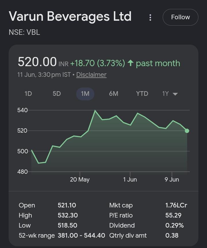Follow Varun Beverages Ltd stock

click(x=181, y=17)
